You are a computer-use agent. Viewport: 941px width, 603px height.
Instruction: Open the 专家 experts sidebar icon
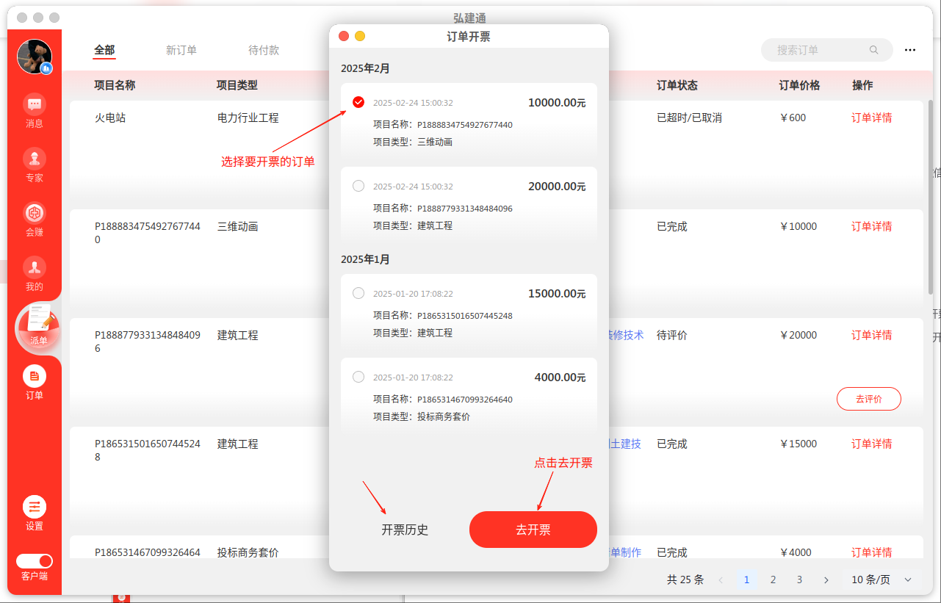click(x=35, y=159)
